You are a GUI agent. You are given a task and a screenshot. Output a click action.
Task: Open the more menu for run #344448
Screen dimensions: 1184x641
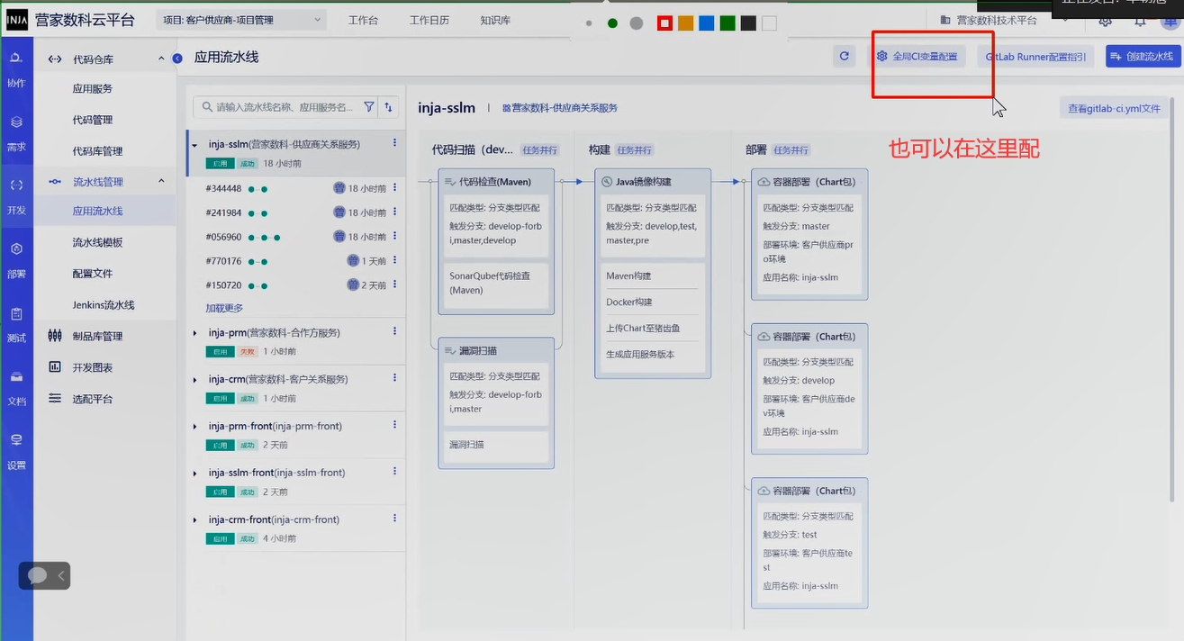(x=394, y=188)
